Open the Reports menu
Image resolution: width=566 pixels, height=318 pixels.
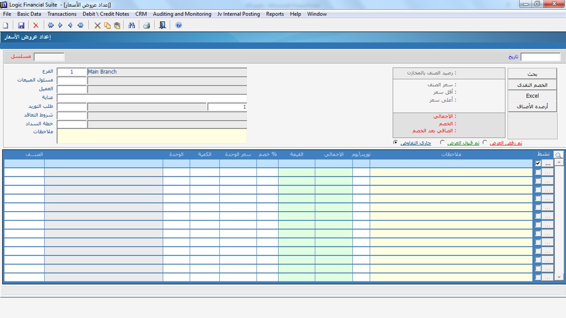[x=275, y=14]
